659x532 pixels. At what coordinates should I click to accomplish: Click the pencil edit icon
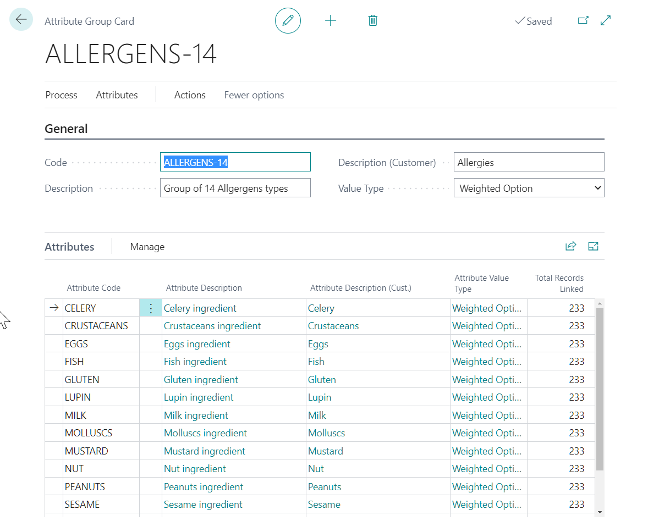click(x=288, y=20)
